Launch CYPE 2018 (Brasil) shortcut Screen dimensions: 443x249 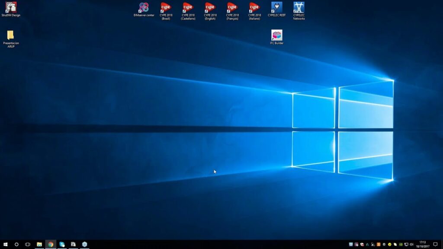(166, 8)
